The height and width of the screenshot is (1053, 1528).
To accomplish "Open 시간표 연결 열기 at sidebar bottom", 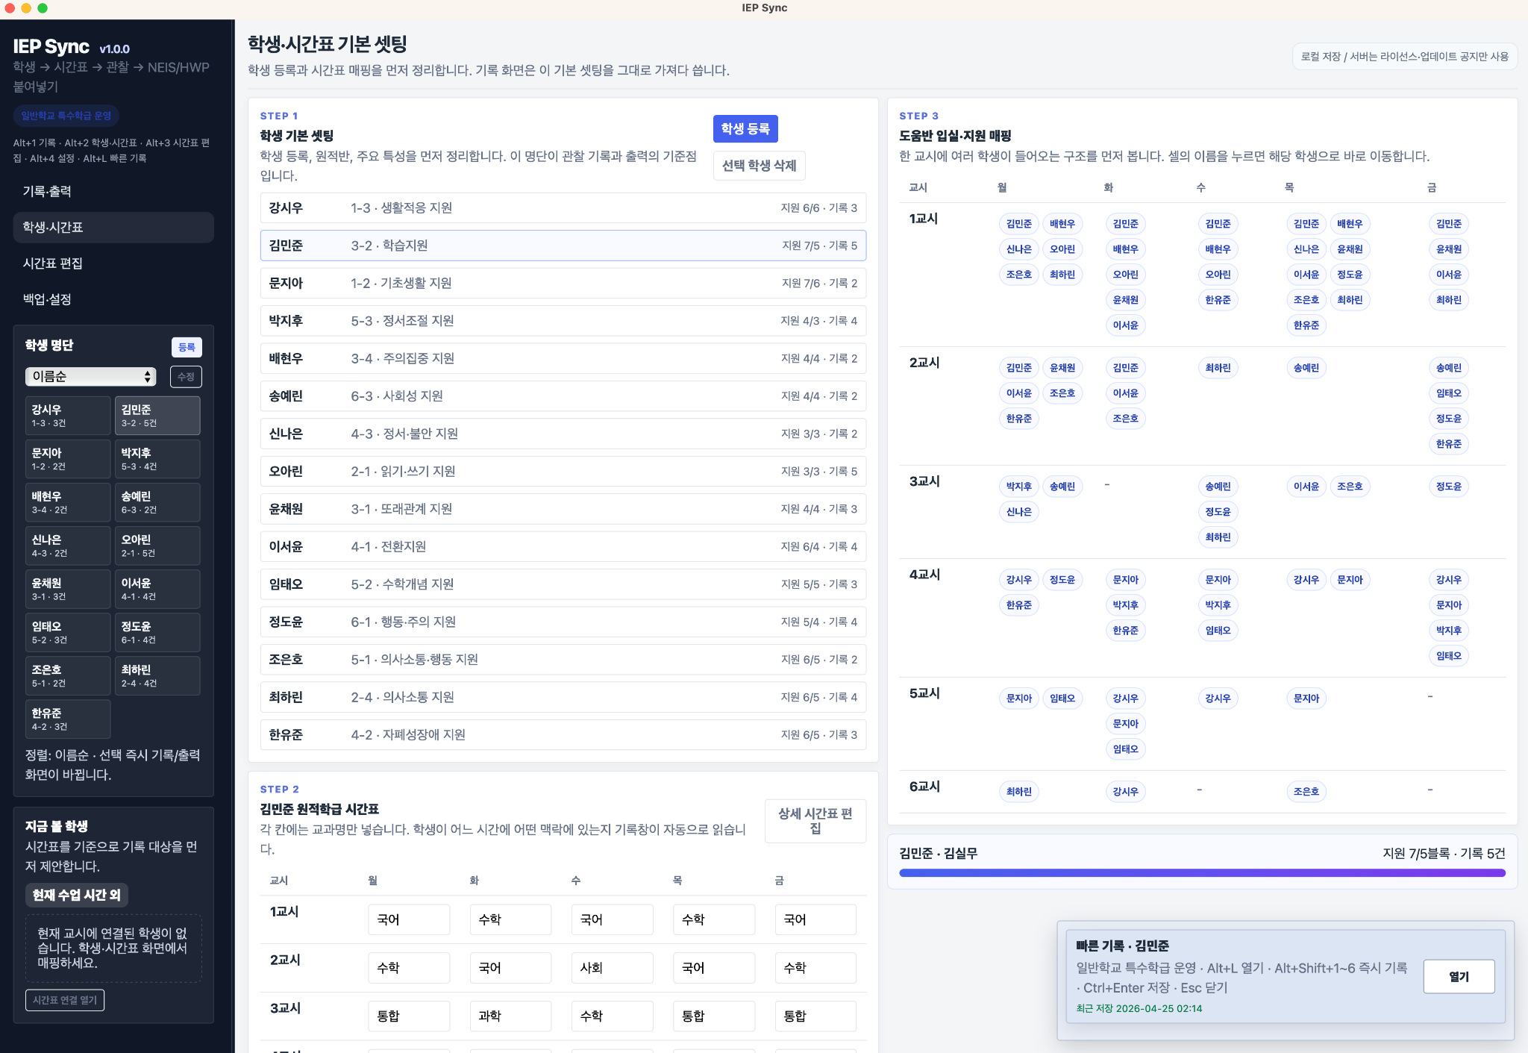I will [x=65, y=1000].
